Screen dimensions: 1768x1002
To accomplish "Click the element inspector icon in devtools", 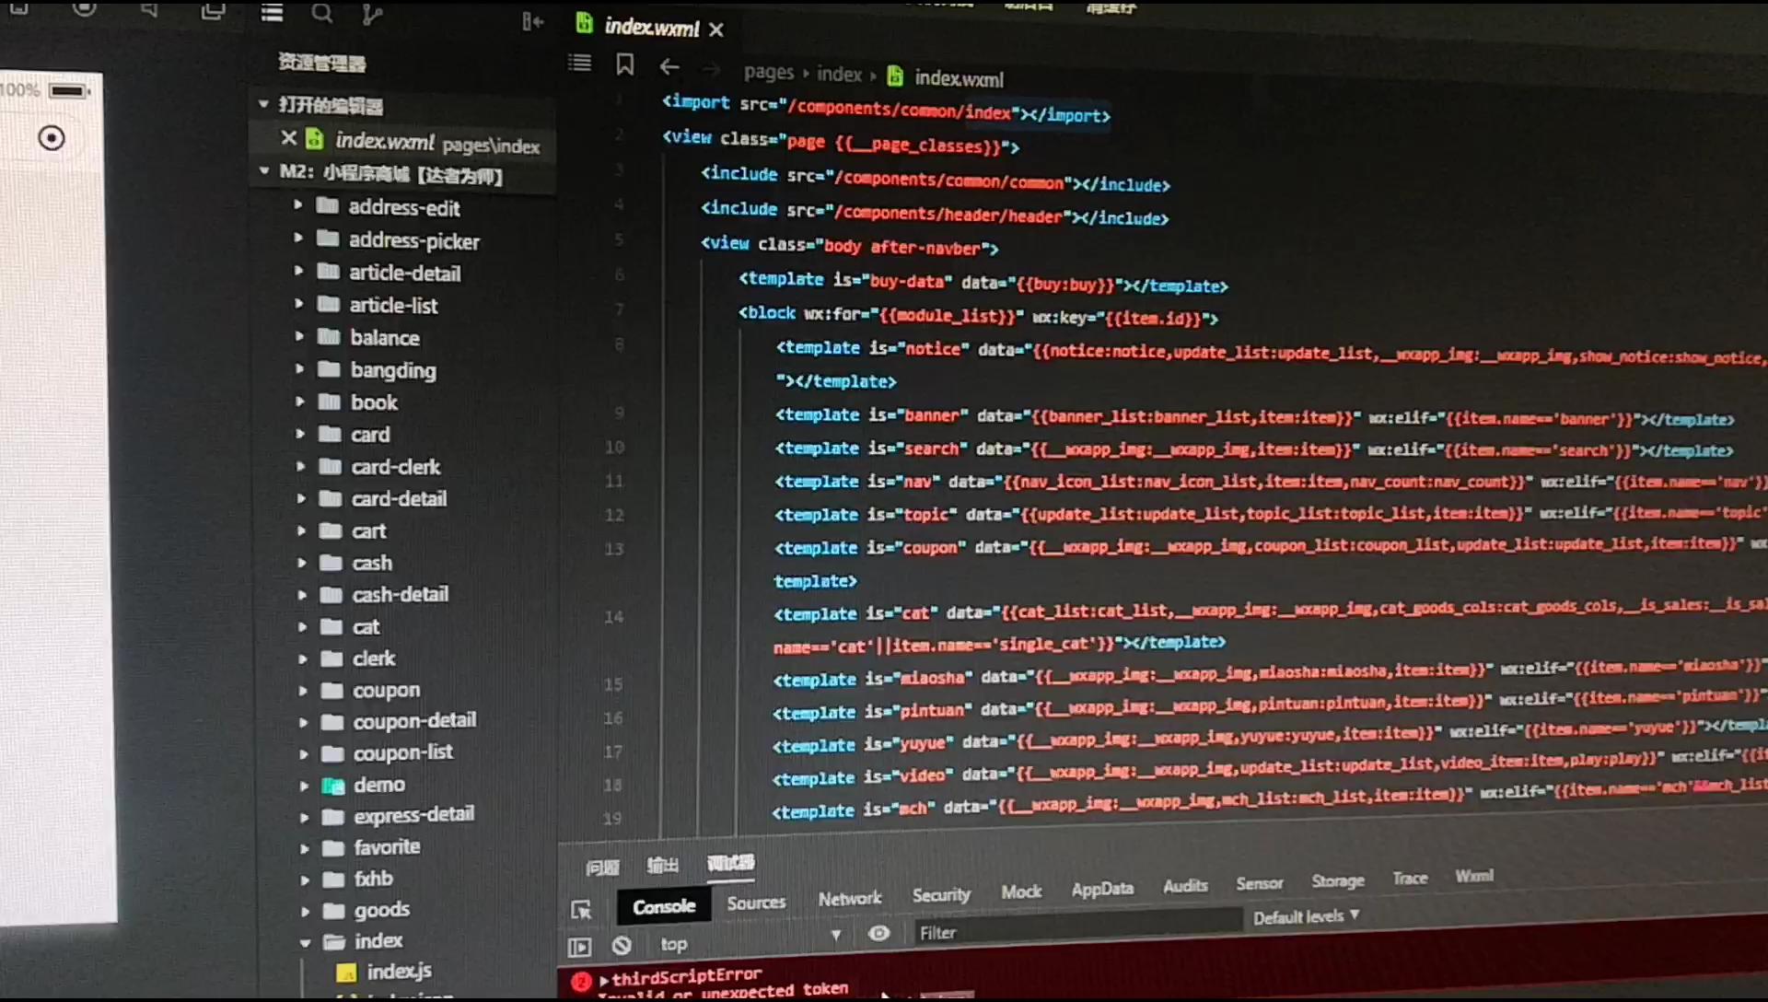I will pos(581,910).
